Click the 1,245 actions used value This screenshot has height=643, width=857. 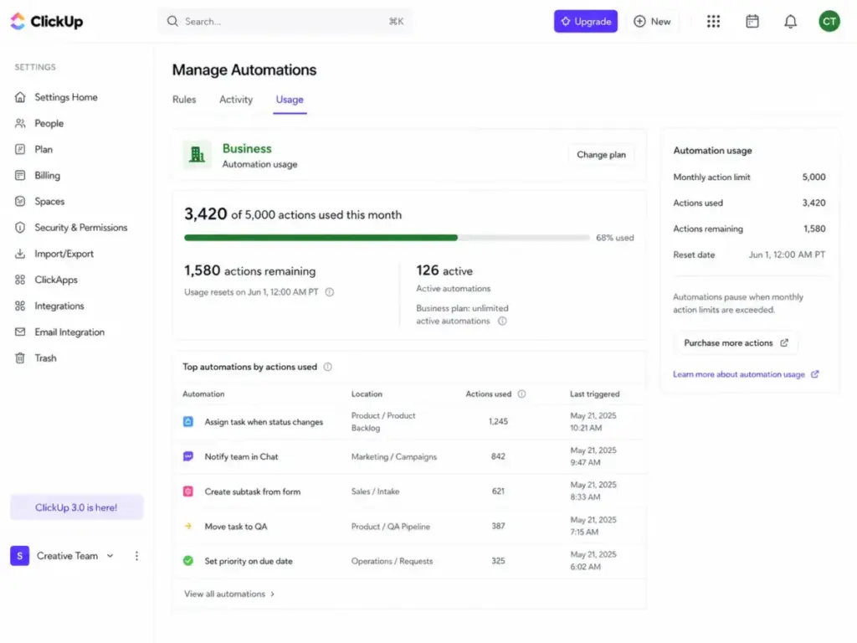pyautogui.click(x=498, y=422)
